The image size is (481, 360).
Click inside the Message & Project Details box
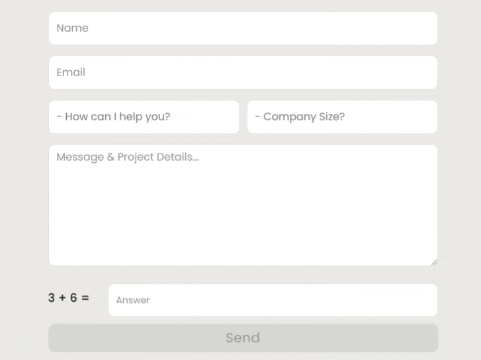[x=243, y=205]
